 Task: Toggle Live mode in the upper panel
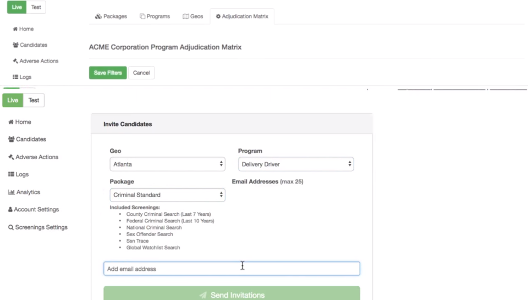tap(17, 7)
